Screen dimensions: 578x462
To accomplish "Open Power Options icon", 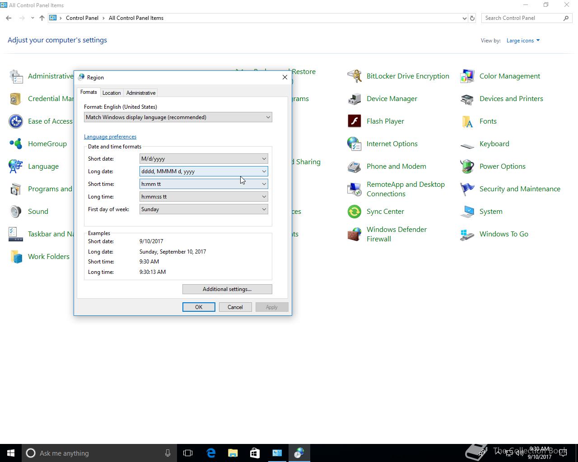I will (x=467, y=166).
